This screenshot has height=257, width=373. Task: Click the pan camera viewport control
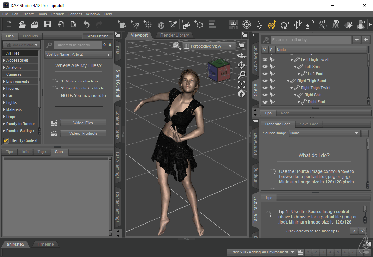pos(241,65)
